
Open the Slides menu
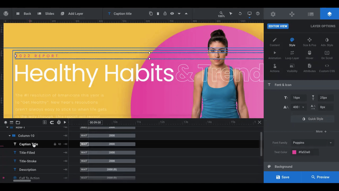[x=46, y=14]
